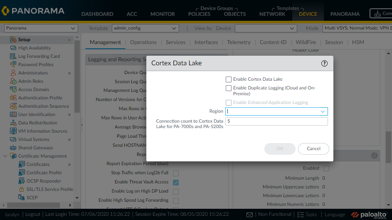
Task: Click the Connection count input field
Action: [x=276, y=121]
